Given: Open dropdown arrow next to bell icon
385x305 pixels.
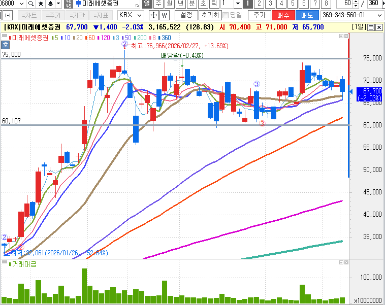Looking at the screenshot, I should tap(58, 4).
